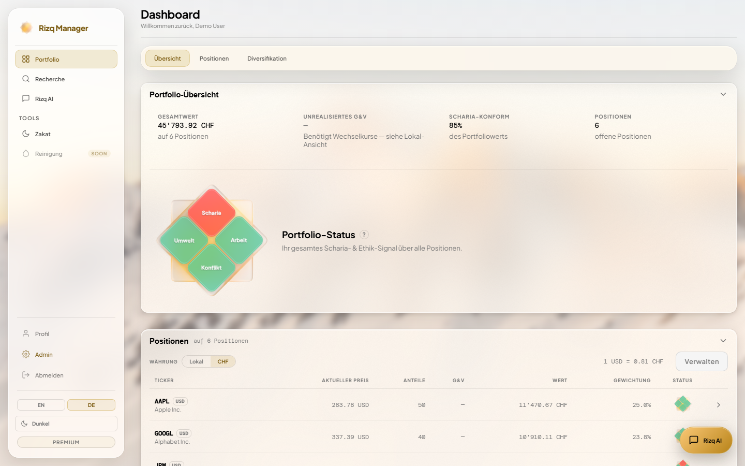Go to Portfolio in the sidebar
The width and height of the screenshot is (745, 466).
click(66, 59)
